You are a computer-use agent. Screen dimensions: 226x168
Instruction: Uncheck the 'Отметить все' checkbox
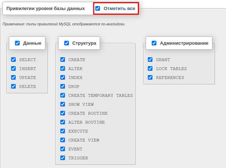(97, 8)
